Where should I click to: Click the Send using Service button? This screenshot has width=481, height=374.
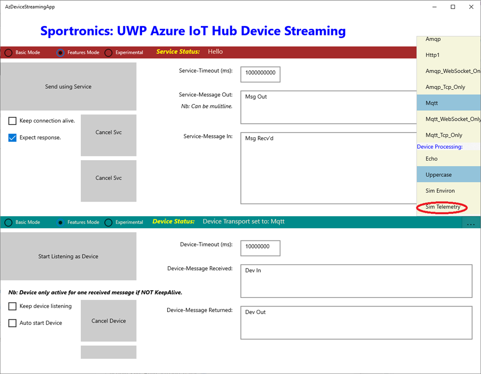[x=68, y=86]
